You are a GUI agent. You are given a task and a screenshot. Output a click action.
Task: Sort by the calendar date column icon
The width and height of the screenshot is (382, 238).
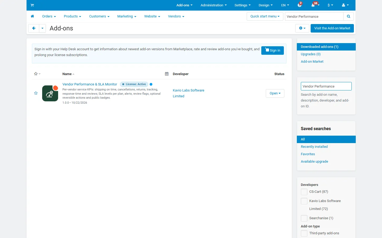[x=167, y=74]
